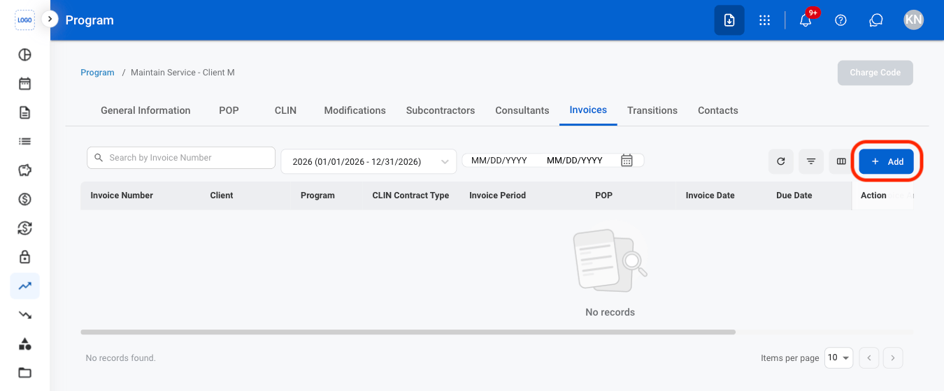The width and height of the screenshot is (944, 391).
Task: Open the document icon in sidebar
Action: coord(24,112)
